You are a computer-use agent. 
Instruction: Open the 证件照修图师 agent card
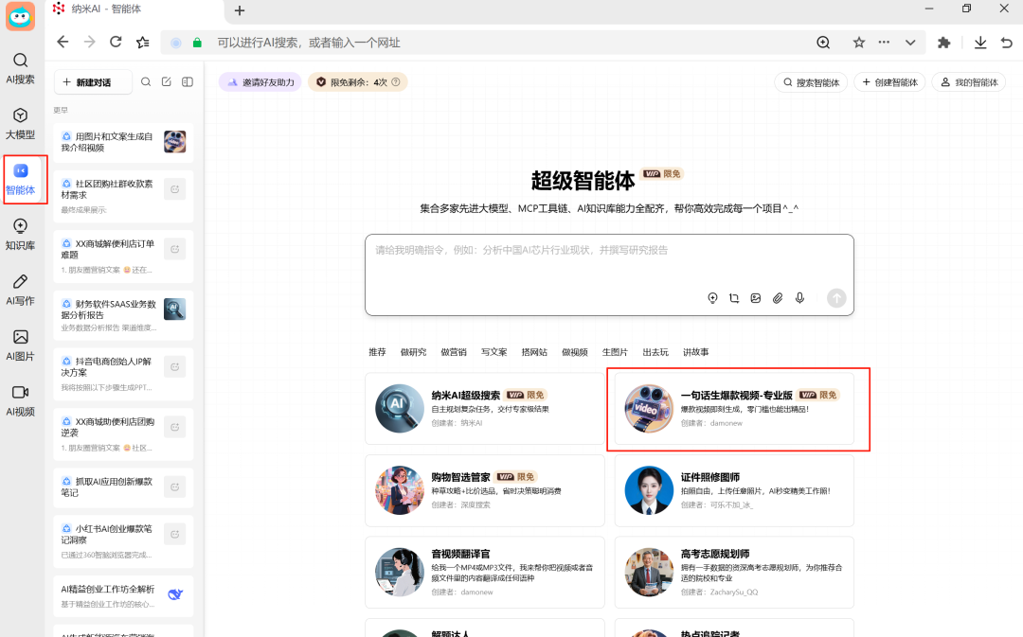click(734, 490)
